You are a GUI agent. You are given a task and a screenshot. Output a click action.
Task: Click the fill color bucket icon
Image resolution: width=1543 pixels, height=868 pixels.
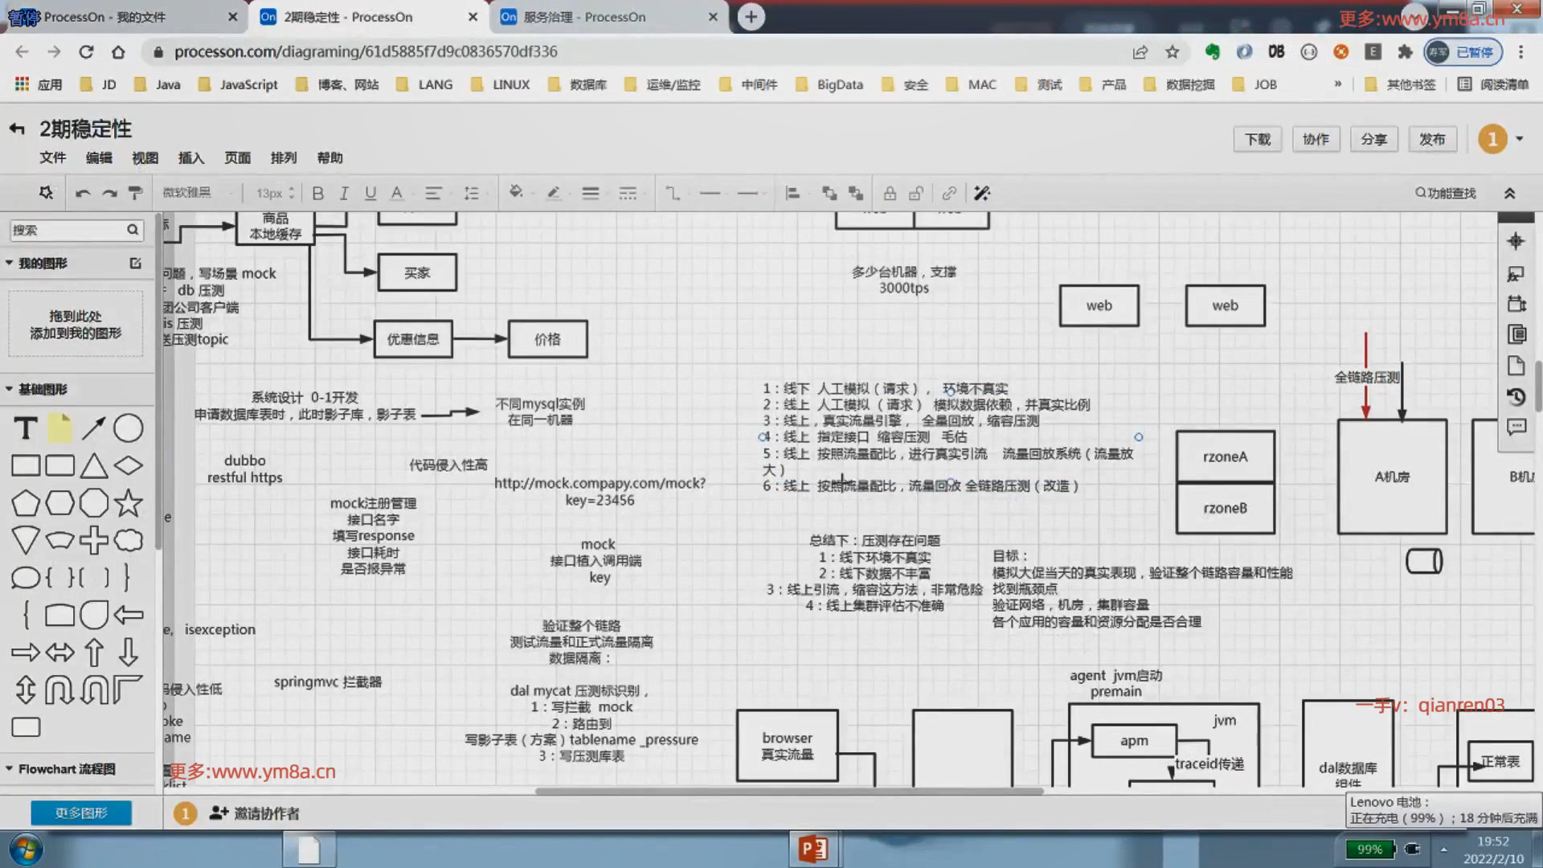[516, 192]
